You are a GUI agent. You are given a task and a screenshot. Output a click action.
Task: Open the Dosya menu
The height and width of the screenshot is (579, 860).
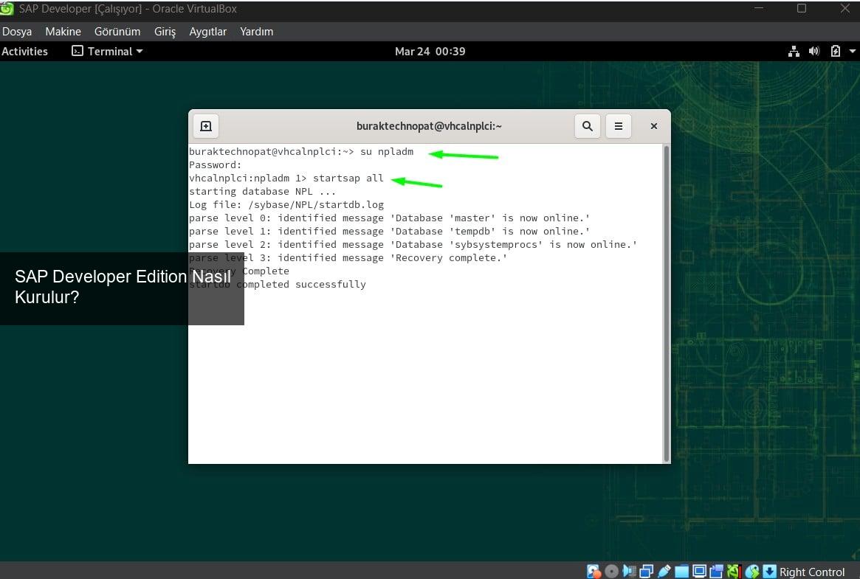coord(17,32)
